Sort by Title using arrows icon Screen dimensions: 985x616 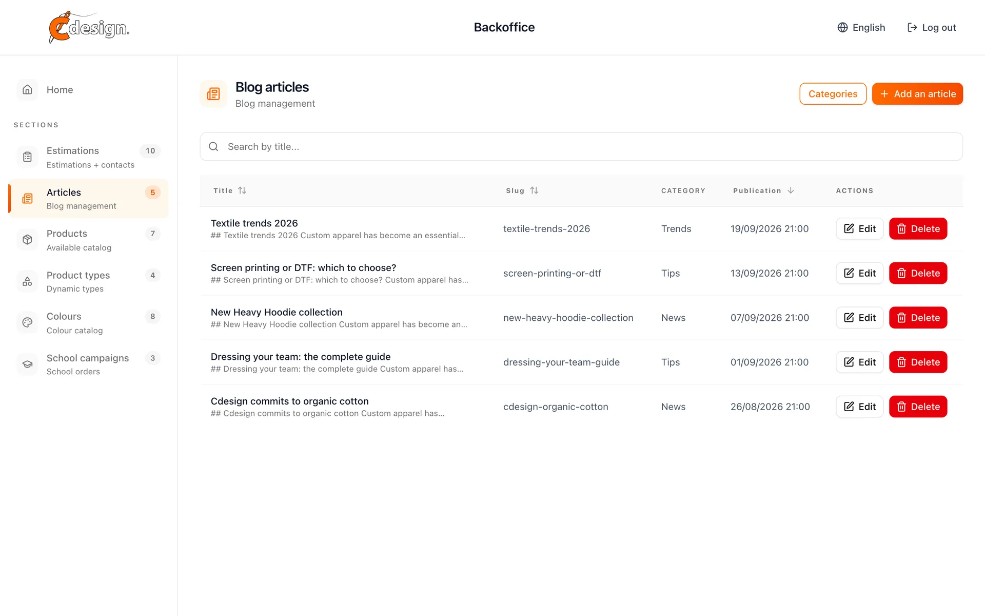(242, 190)
